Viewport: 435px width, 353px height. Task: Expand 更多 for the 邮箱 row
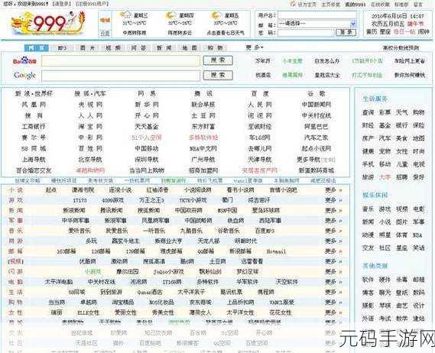(x=333, y=251)
